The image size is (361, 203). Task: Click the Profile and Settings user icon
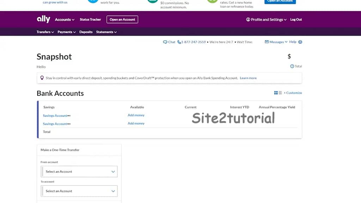point(248,19)
